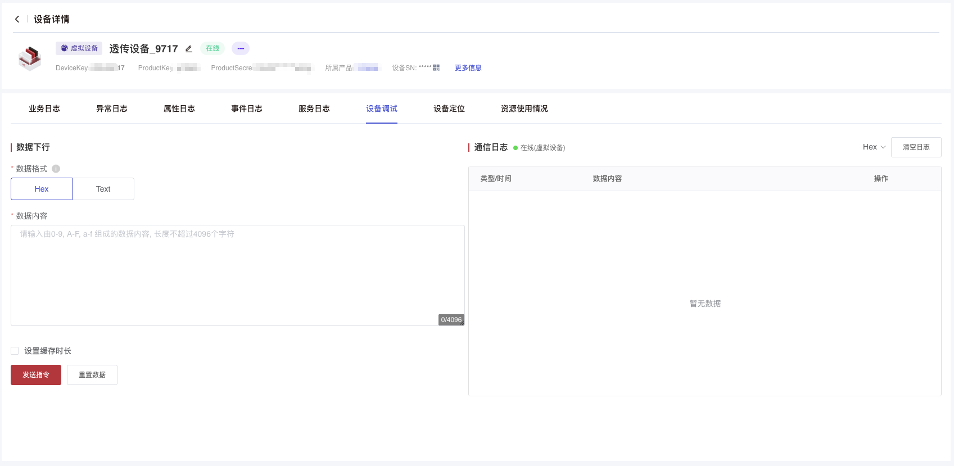Clear logs with the 清空日志 button
Image resolution: width=954 pixels, height=466 pixels.
tap(916, 147)
